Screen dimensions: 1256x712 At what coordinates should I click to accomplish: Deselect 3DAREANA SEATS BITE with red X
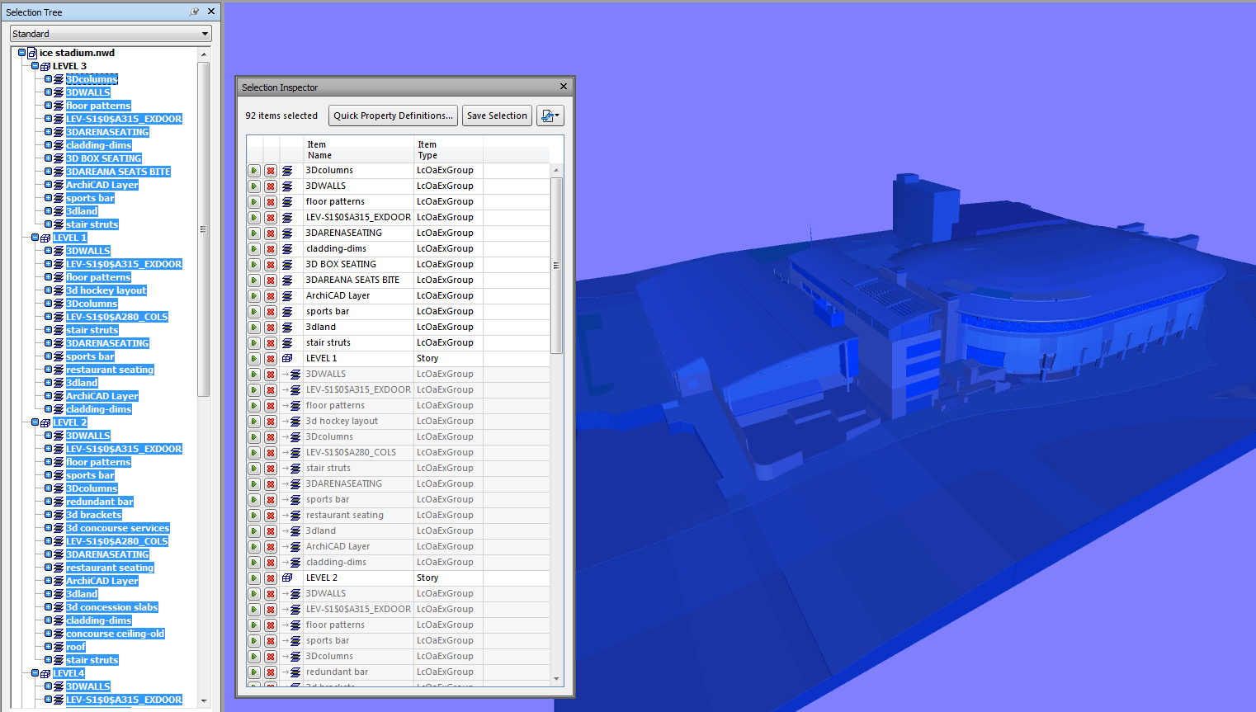(270, 281)
